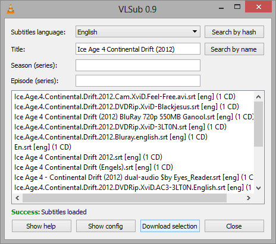The image size is (276, 244).
Task: Select the DVDRip.XviD-3LT0N.srt subtitle row
Action: pos(120,127)
